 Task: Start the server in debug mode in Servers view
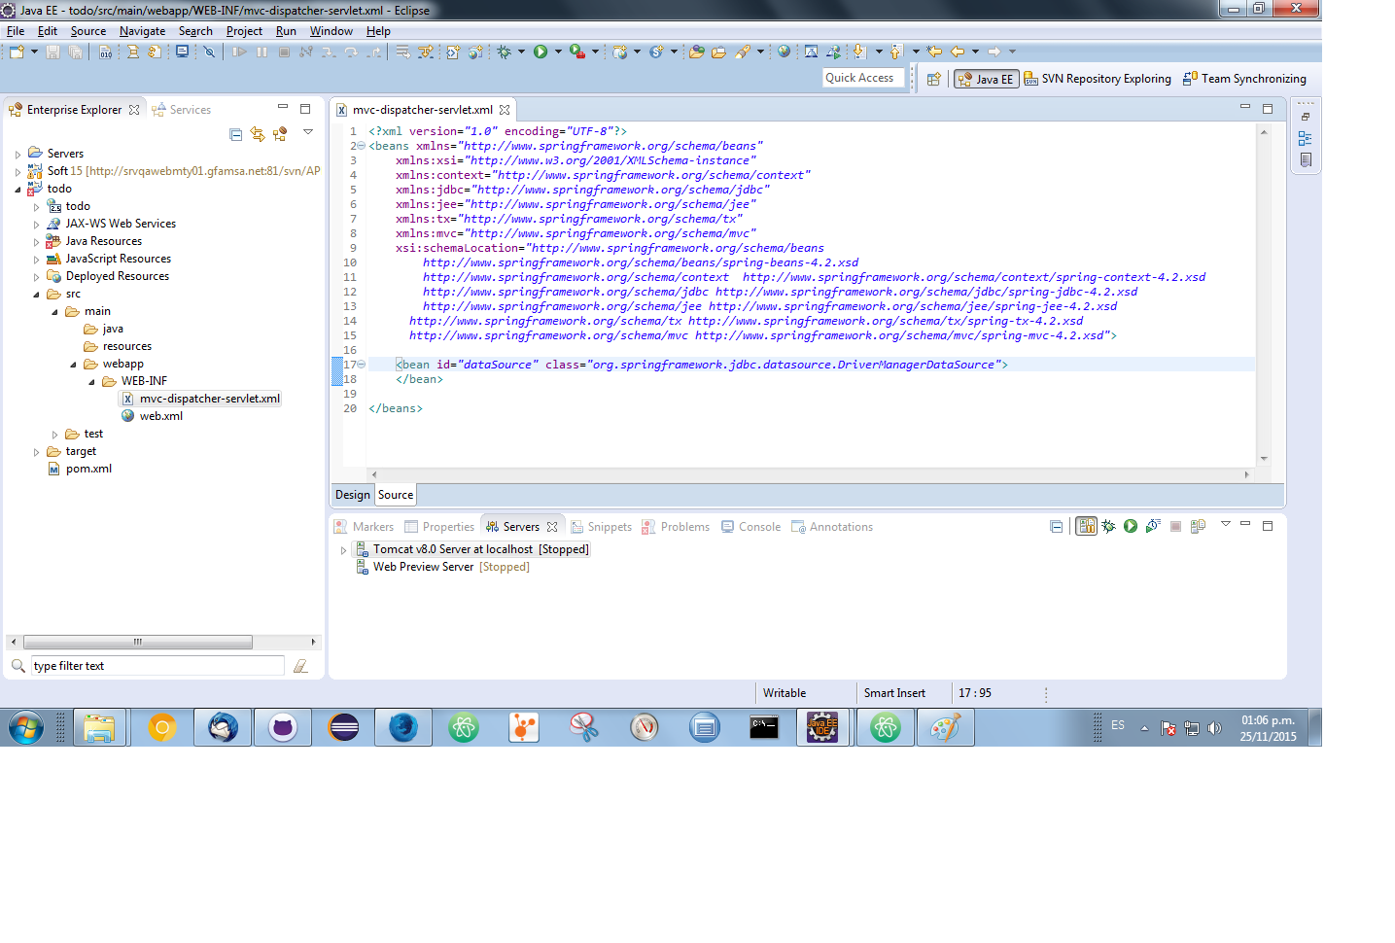point(1108,526)
